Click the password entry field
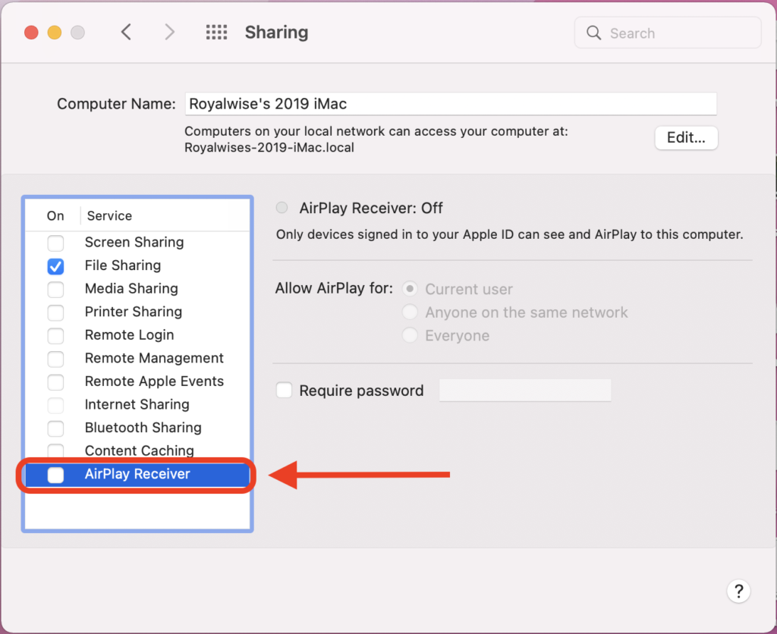 click(x=525, y=390)
